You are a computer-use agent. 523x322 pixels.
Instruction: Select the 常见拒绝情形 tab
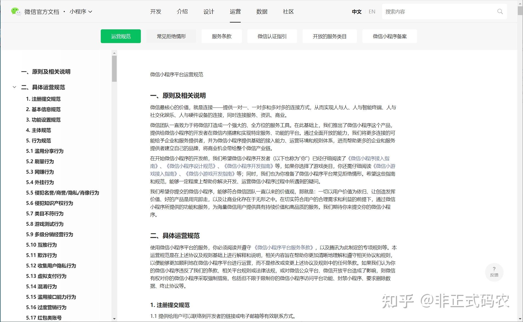(171, 36)
